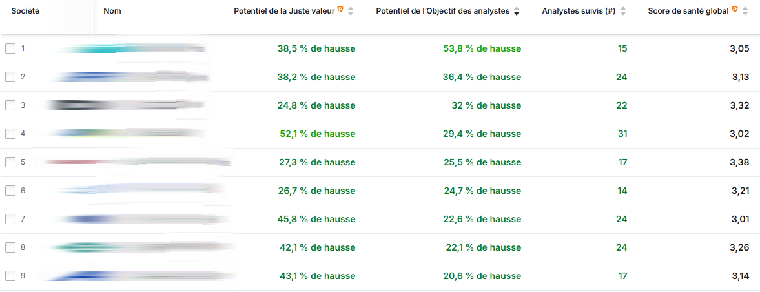This screenshot has width=760, height=292.
Task: Open the blurred company name in row 8
Action: [x=142, y=247]
